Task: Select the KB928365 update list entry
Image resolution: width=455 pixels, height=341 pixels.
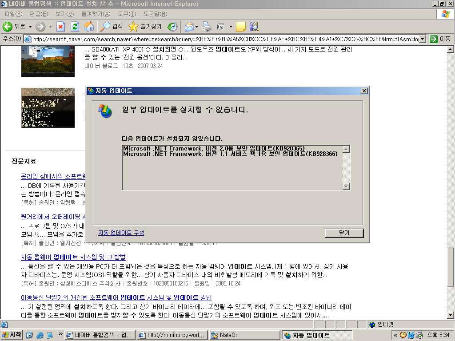Action: click(x=214, y=148)
